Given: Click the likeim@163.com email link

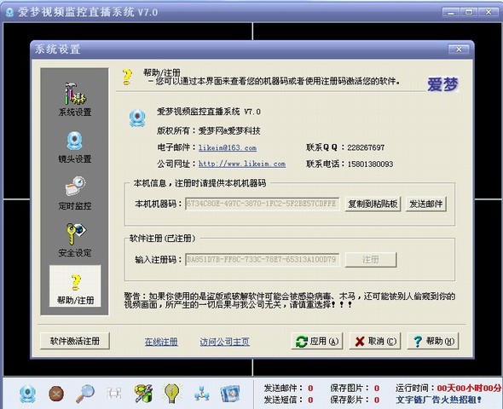Looking at the screenshot, I should coord(228,147).
